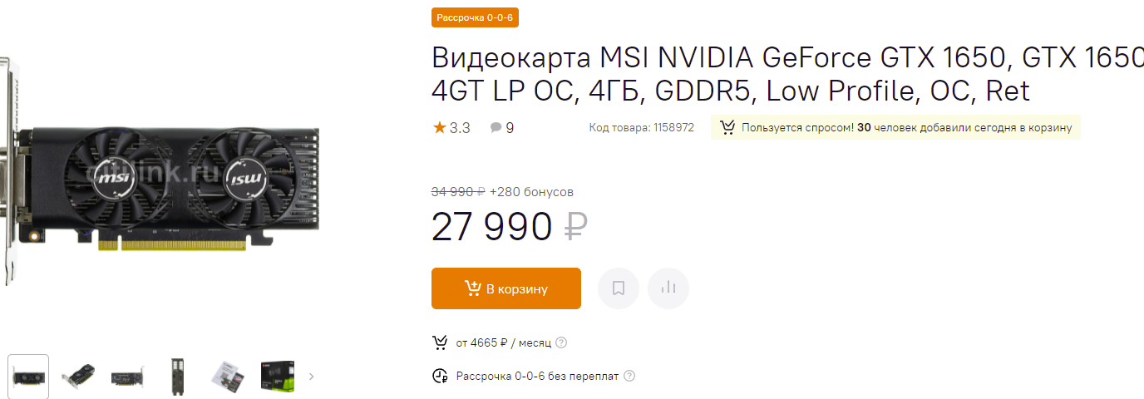Click the compare products bar-chart icon

click(x=668, y=288)
